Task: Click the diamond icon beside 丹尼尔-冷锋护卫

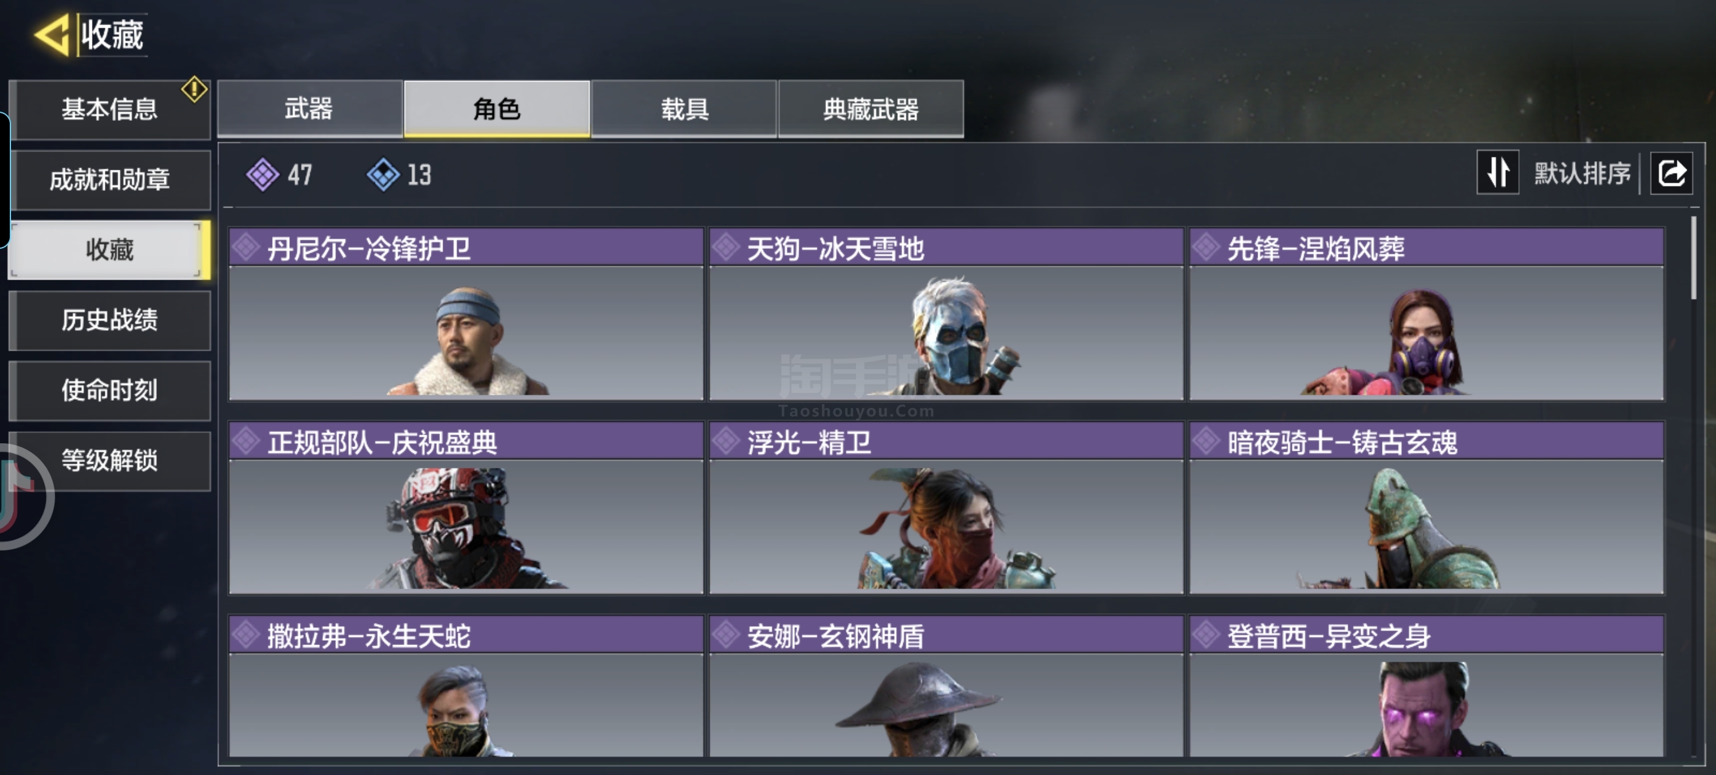Action: pyautogui.click(x=246, y=248)
